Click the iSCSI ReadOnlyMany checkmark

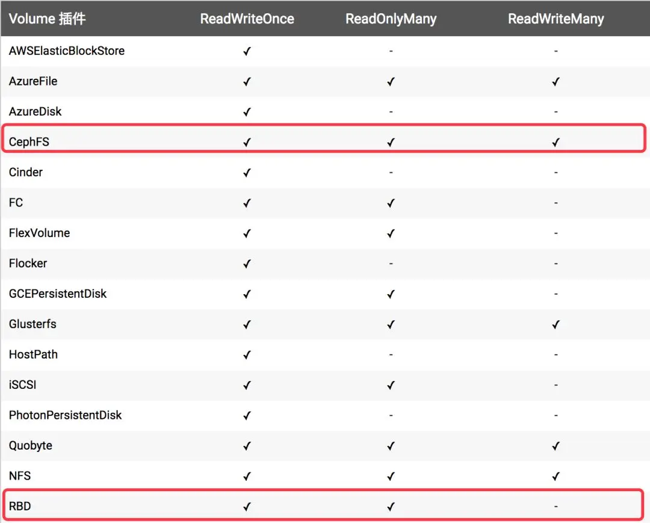coord(391,385)
